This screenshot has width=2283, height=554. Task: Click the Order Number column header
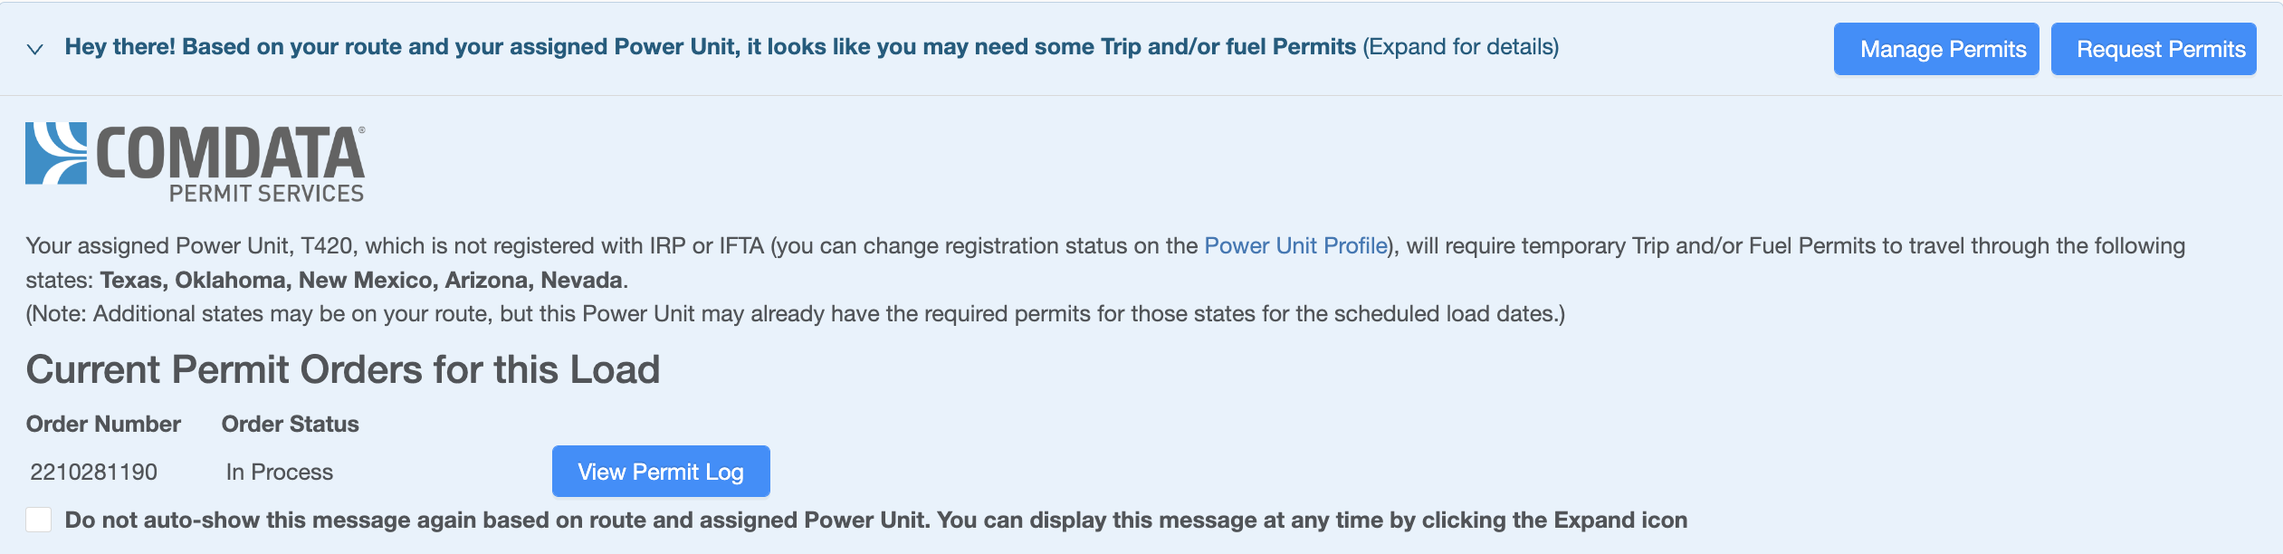coord(103,424)
